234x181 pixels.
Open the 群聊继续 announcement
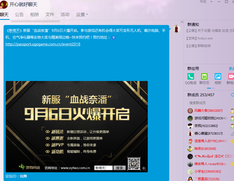(198, 46)
